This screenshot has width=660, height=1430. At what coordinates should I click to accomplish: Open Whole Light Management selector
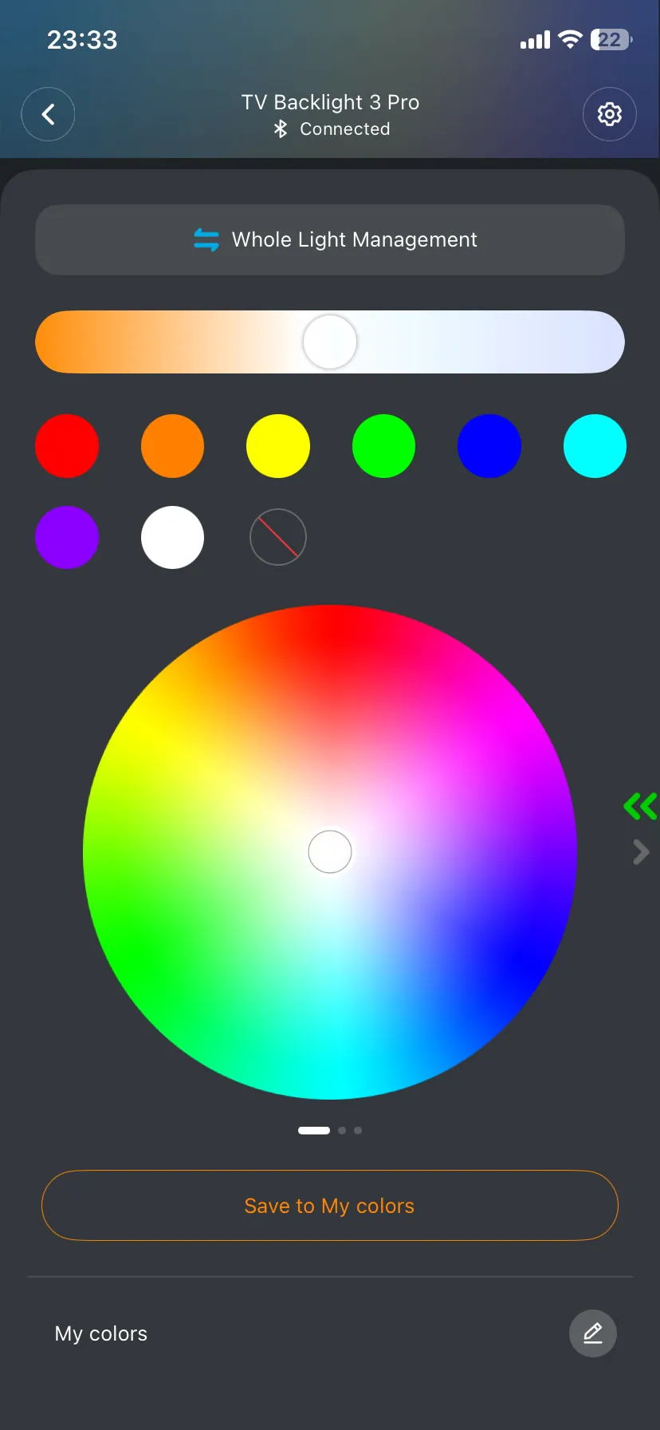tap(330, 240)
